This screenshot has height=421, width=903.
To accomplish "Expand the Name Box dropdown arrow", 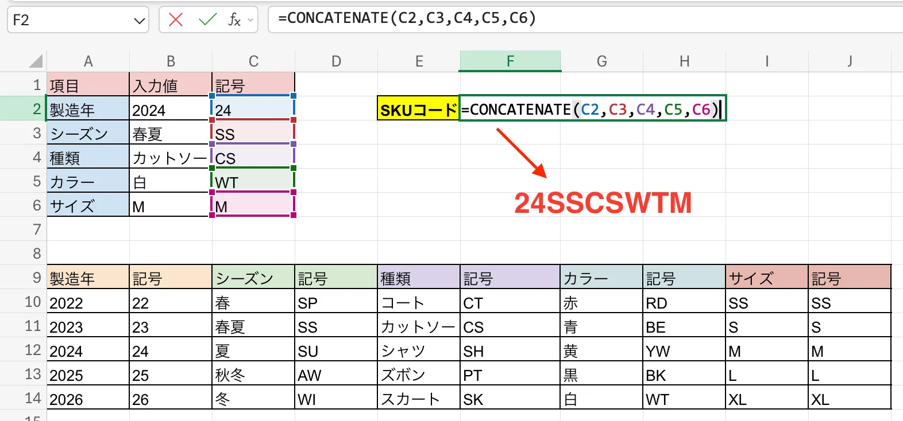I will 139,21.
